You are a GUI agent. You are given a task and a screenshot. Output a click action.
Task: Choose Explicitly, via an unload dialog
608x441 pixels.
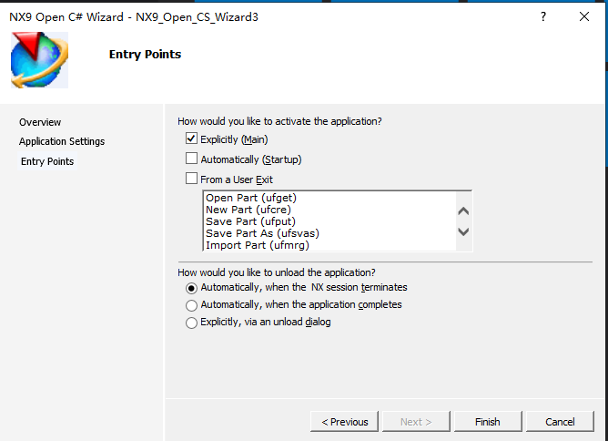(x=191, y=323)
